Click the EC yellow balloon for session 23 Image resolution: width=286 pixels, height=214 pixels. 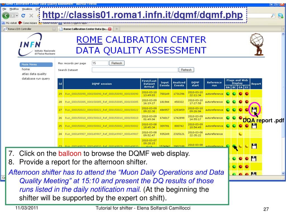tap(247, 146)
